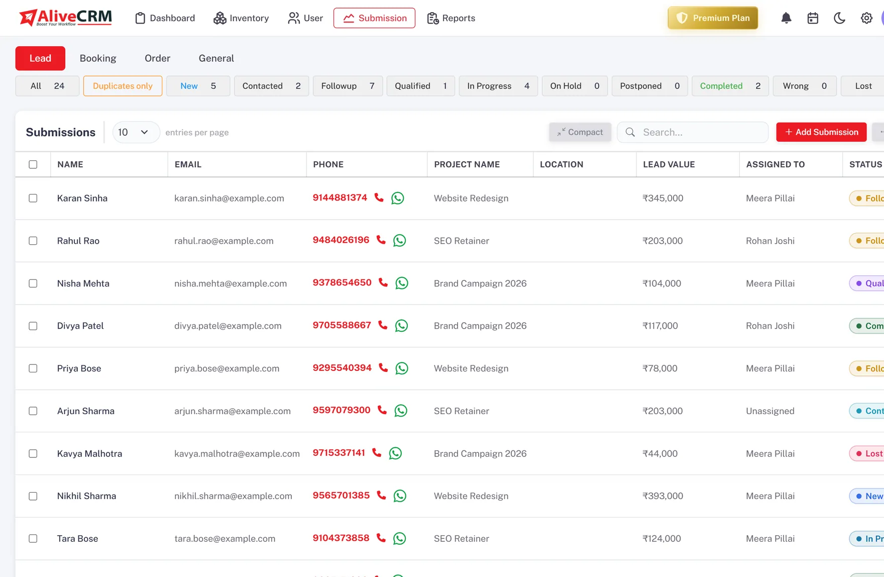Call Arjun Sharma via phone icon
Viewport: 884px width, 577px height.
coord(382,410)
